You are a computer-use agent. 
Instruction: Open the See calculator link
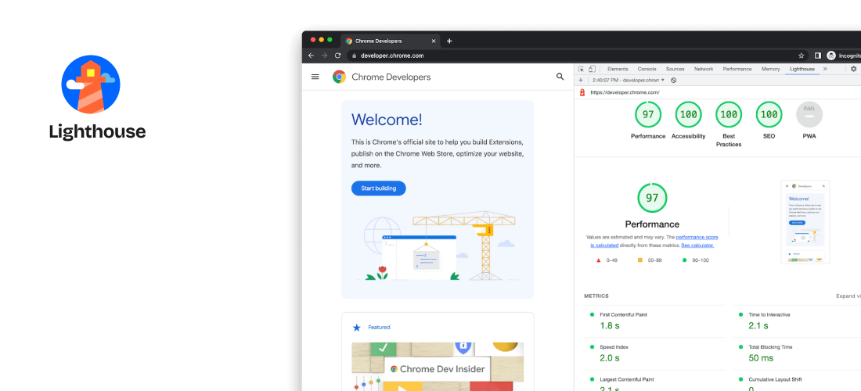(697, 245)
